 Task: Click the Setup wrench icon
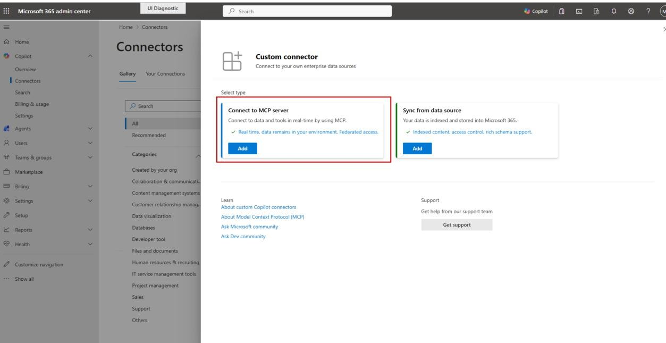click(7, 215)
